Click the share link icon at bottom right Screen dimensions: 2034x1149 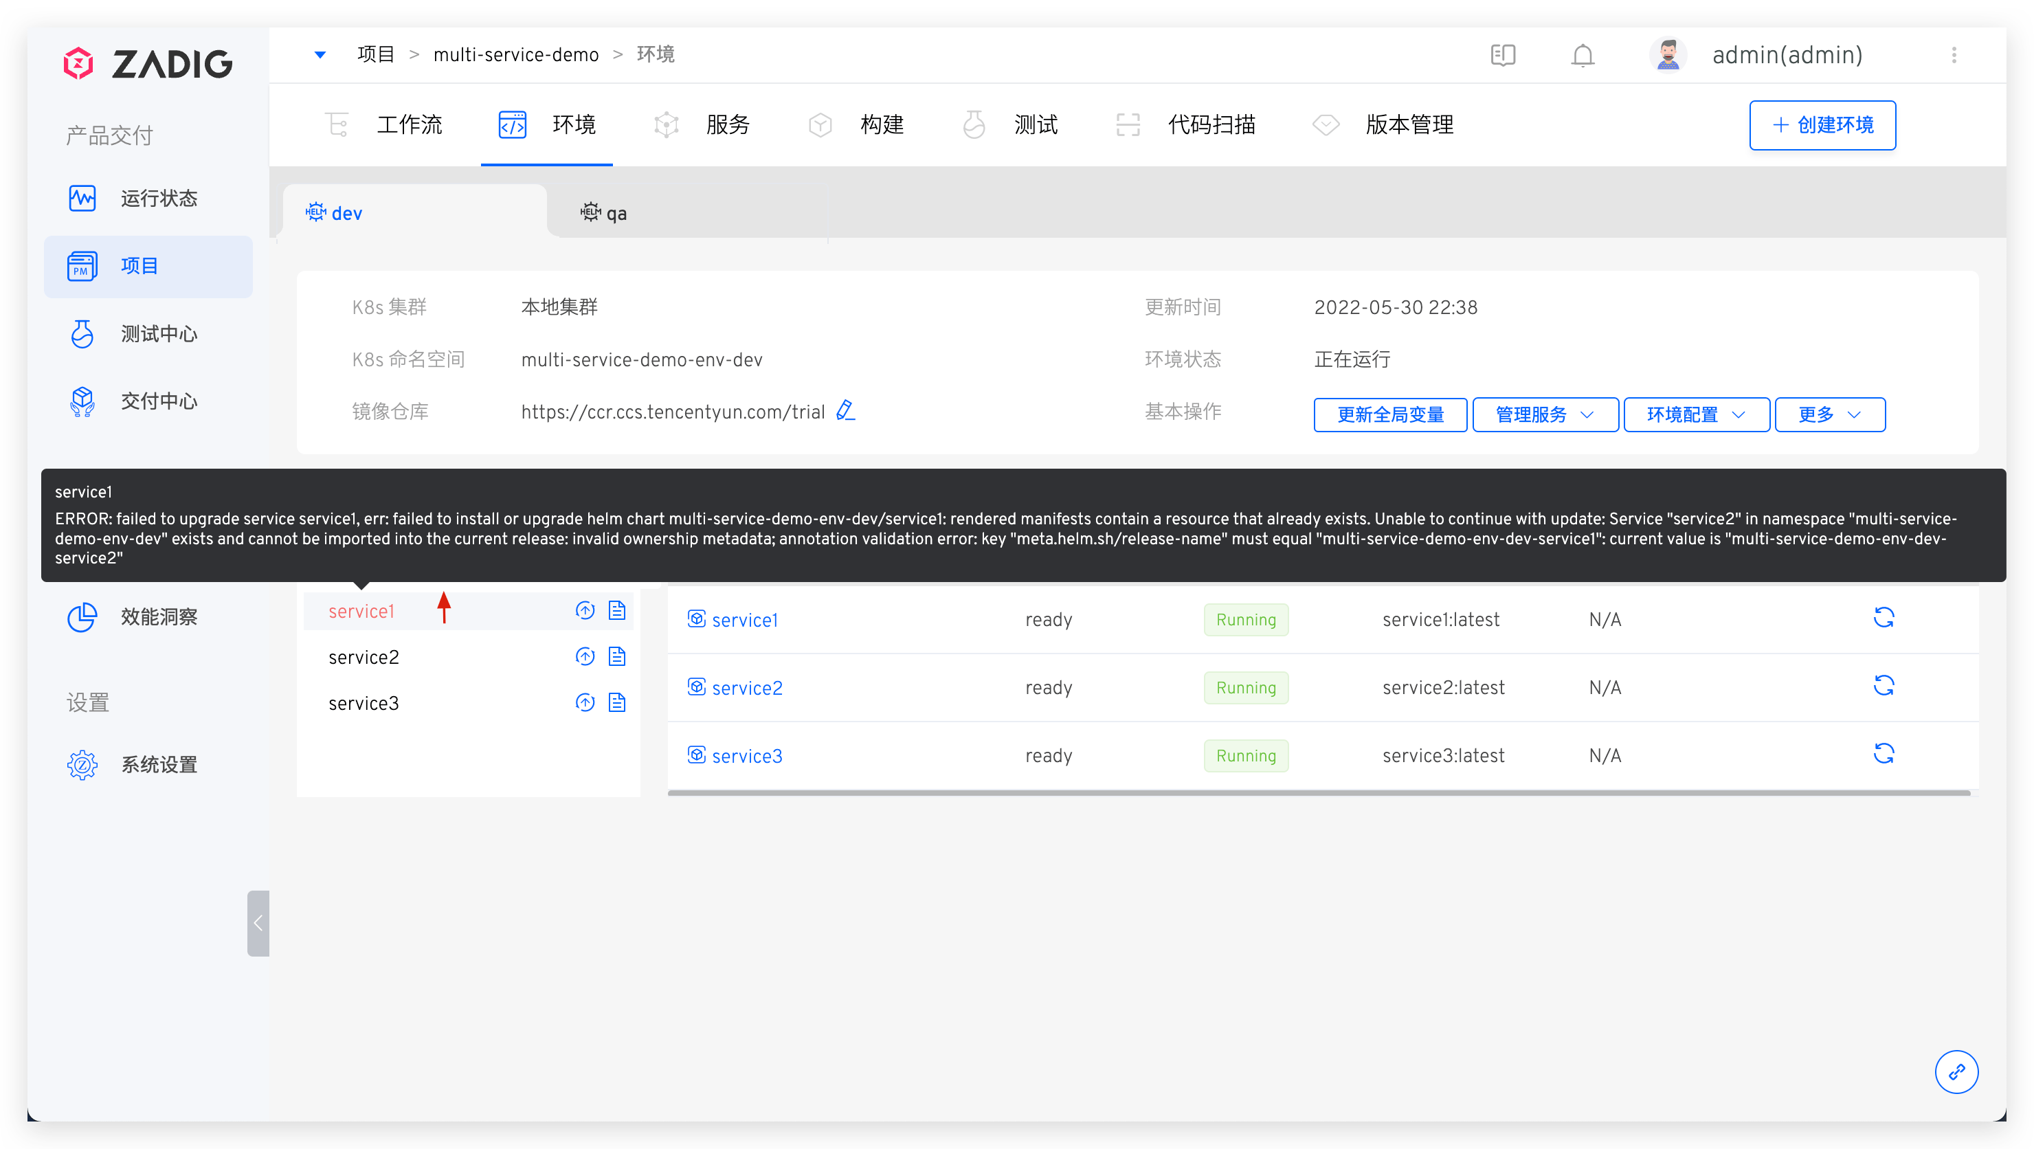[1956, 1071]
